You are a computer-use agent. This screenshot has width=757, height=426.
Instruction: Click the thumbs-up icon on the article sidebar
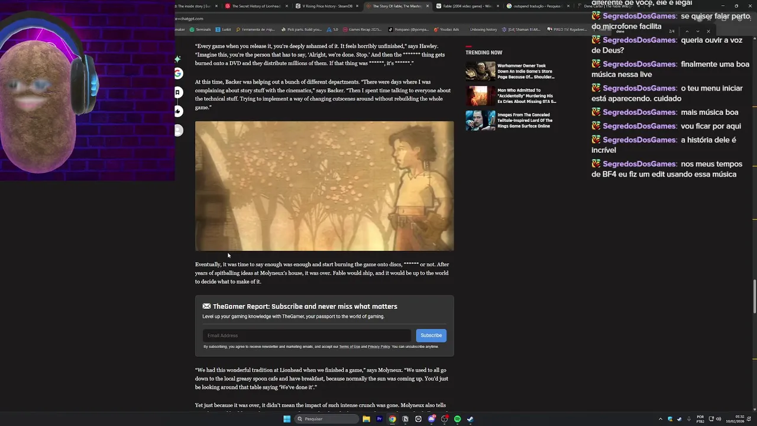(x=178, y=111)
